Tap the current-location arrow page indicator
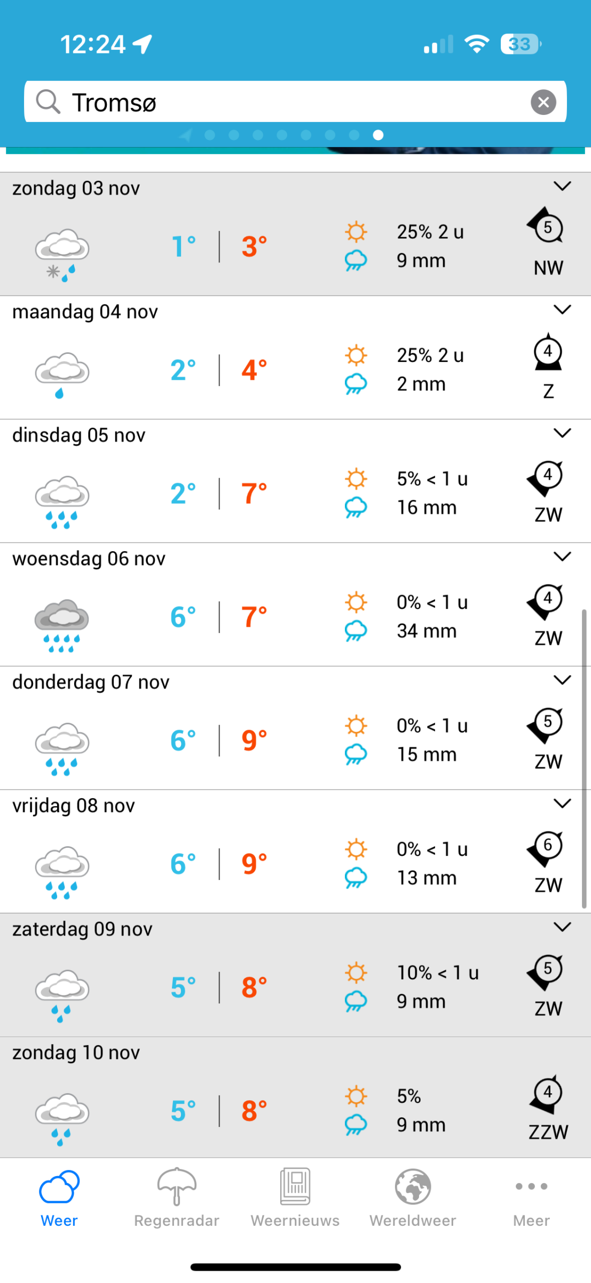Viewport: 591px width, 1283px height. click(x=186, y=135)
